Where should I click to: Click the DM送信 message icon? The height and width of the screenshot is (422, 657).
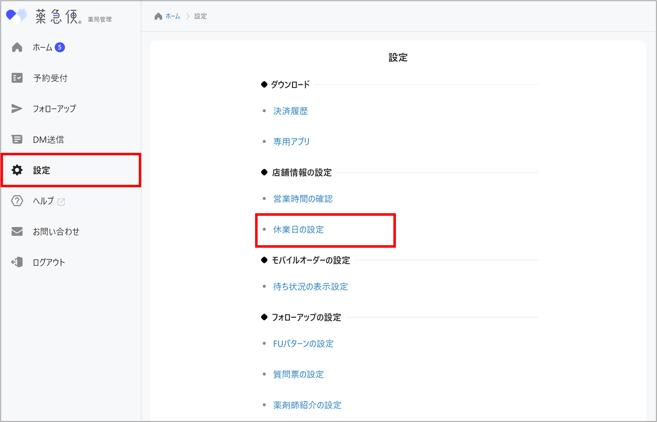[x=17, y=140]
